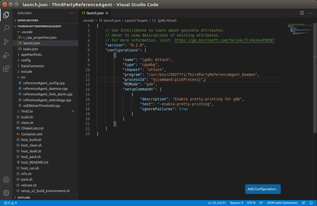Open host_clean.sh file
The height and width of the screenshot is (206, 317).
click(x=45, y=145)
